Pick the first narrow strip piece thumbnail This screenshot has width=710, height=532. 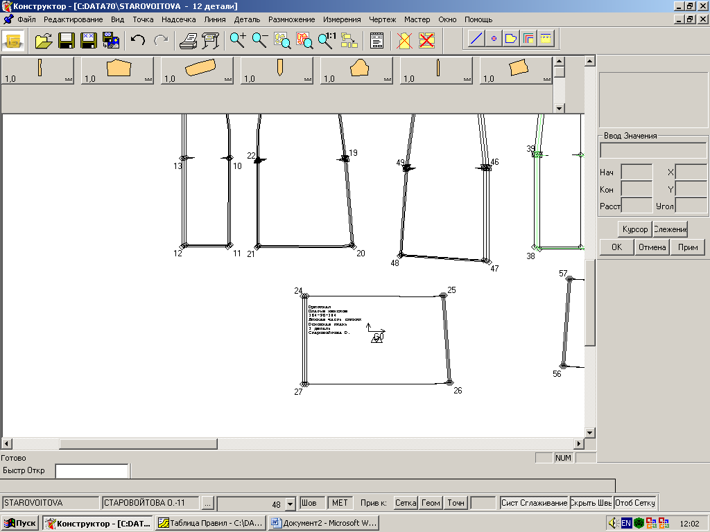click(38, 71)
